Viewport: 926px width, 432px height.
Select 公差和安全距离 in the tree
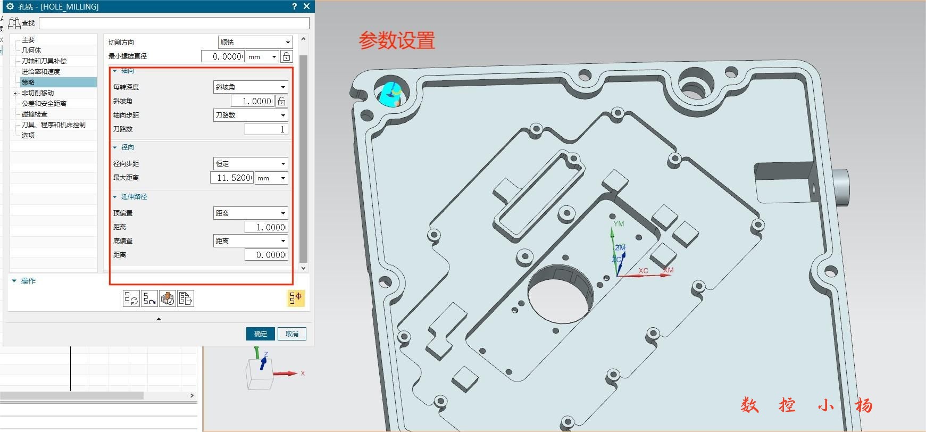44,104
